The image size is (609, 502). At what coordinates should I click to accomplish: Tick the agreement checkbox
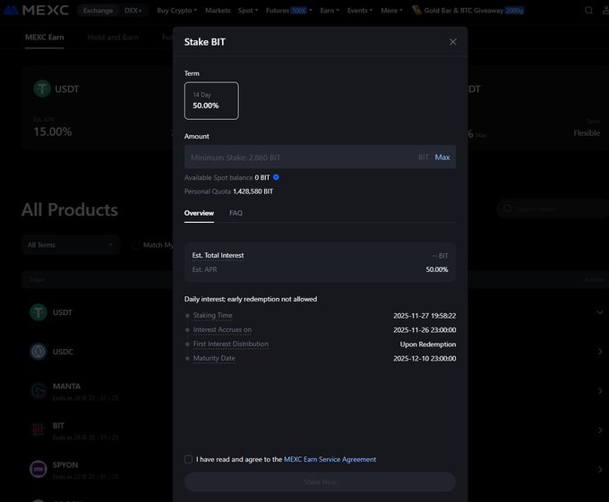188,459
